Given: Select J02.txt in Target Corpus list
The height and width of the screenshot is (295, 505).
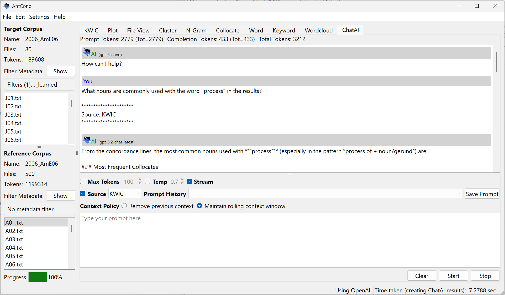Looking at the screenshot, I should click(36, 106).
